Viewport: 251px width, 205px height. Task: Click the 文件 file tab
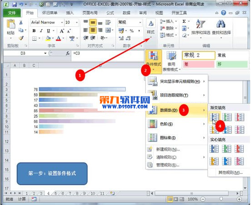coord(12,13)
